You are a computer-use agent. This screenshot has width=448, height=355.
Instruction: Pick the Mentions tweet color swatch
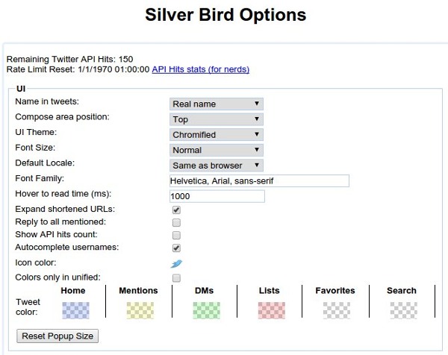pos(140,310)
